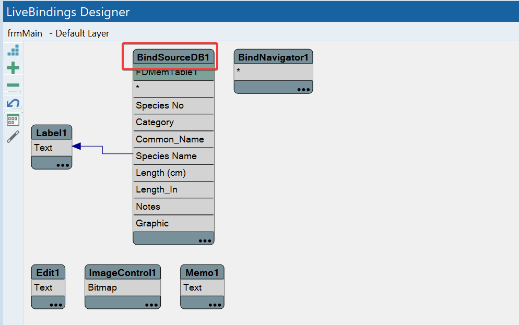The image size is (519, 325).
Task: Open the ellipsis on ImageControl1 node
Action: (151, 305)
